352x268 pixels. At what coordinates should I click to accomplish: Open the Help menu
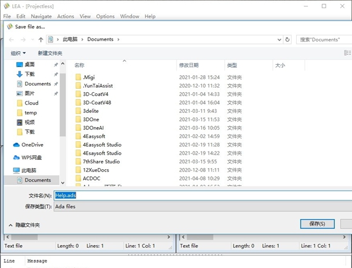point(150,16)
